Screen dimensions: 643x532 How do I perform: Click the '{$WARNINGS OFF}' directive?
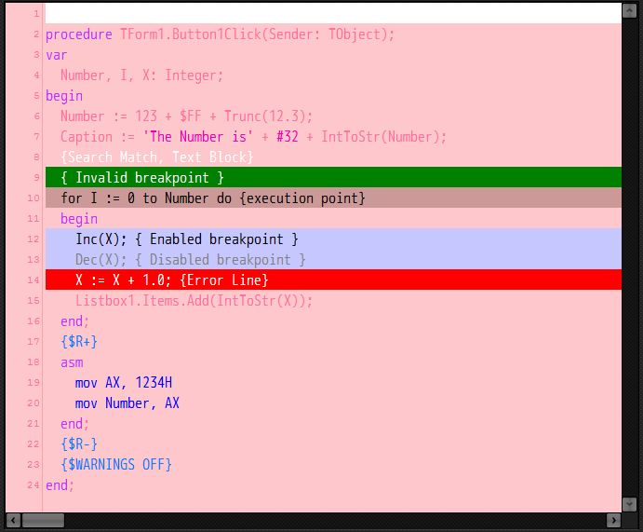(x=116, y=465)
